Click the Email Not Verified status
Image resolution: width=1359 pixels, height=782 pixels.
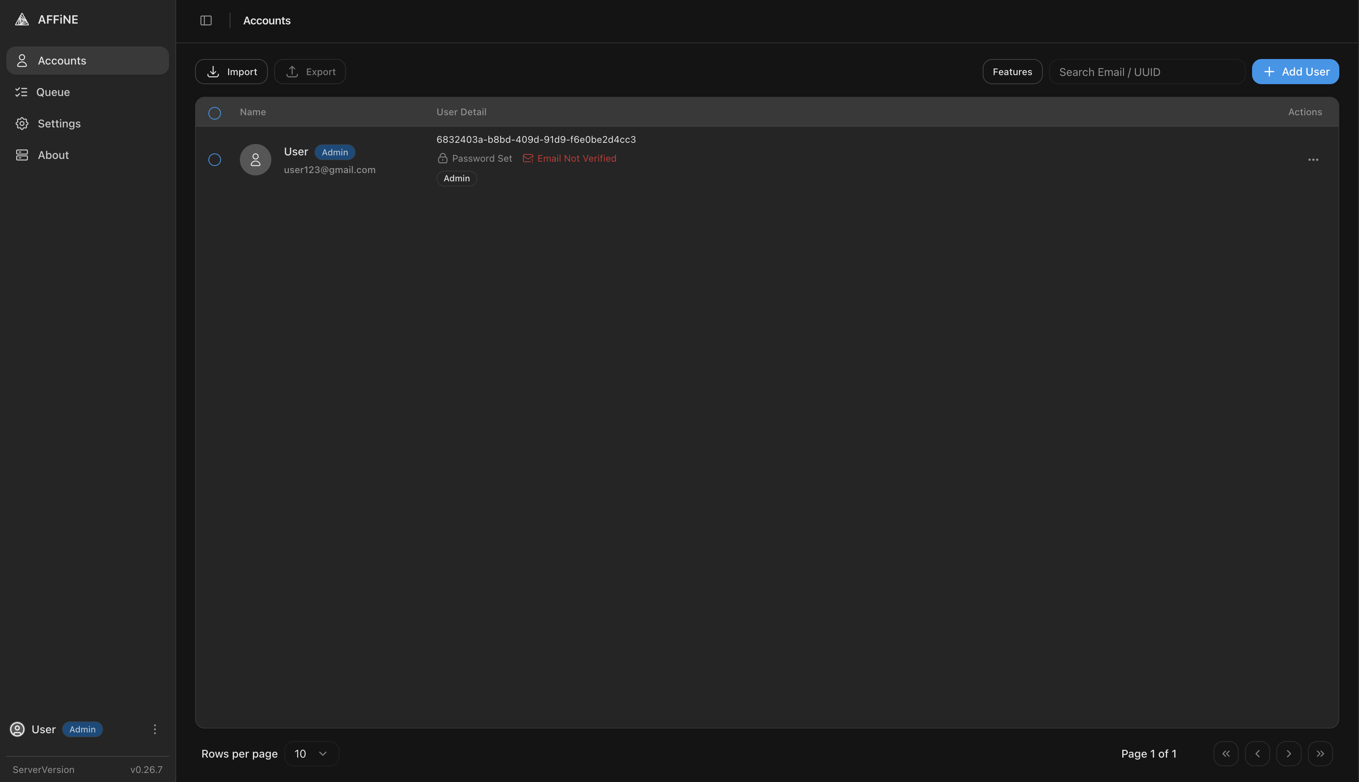point(569,158)
